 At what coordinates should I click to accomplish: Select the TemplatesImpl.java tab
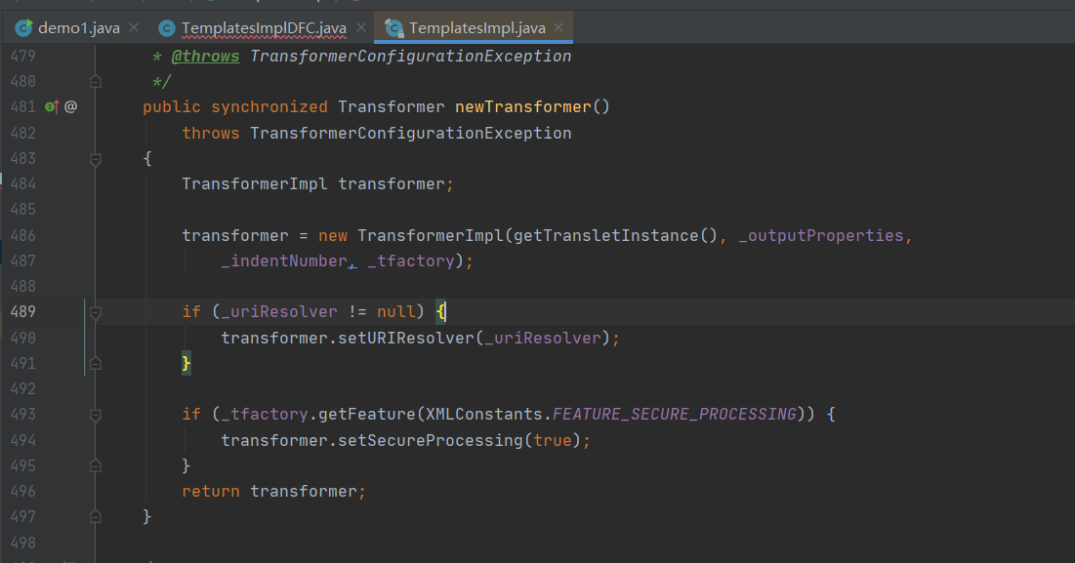(x=477, y=28)
